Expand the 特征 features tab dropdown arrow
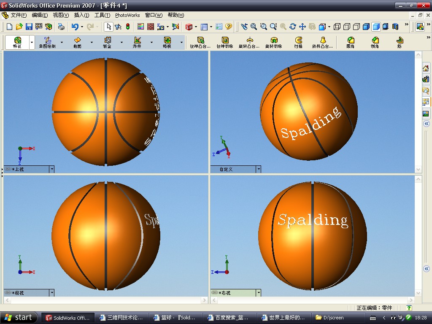The width and height of the screenshot is (432, 324). [32, 43]
